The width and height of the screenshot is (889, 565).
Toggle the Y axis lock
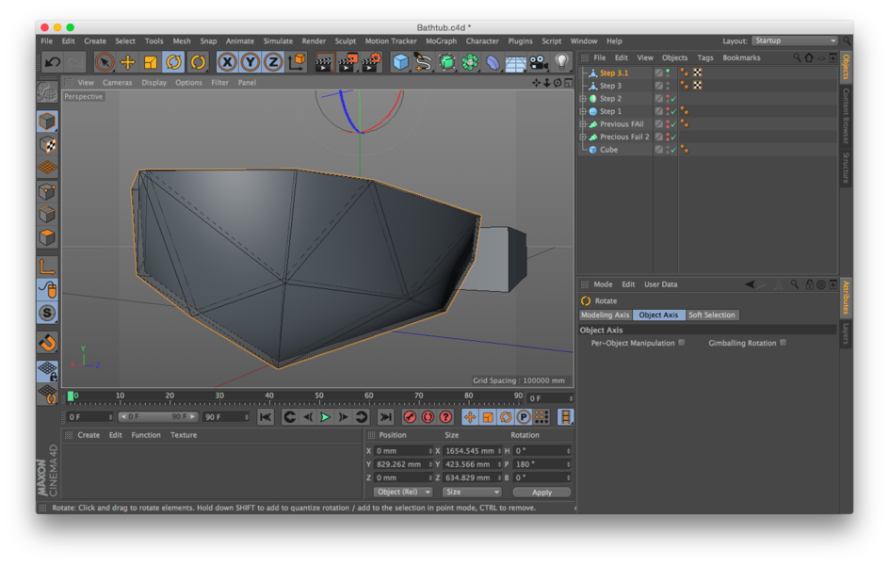coord(251,62)
